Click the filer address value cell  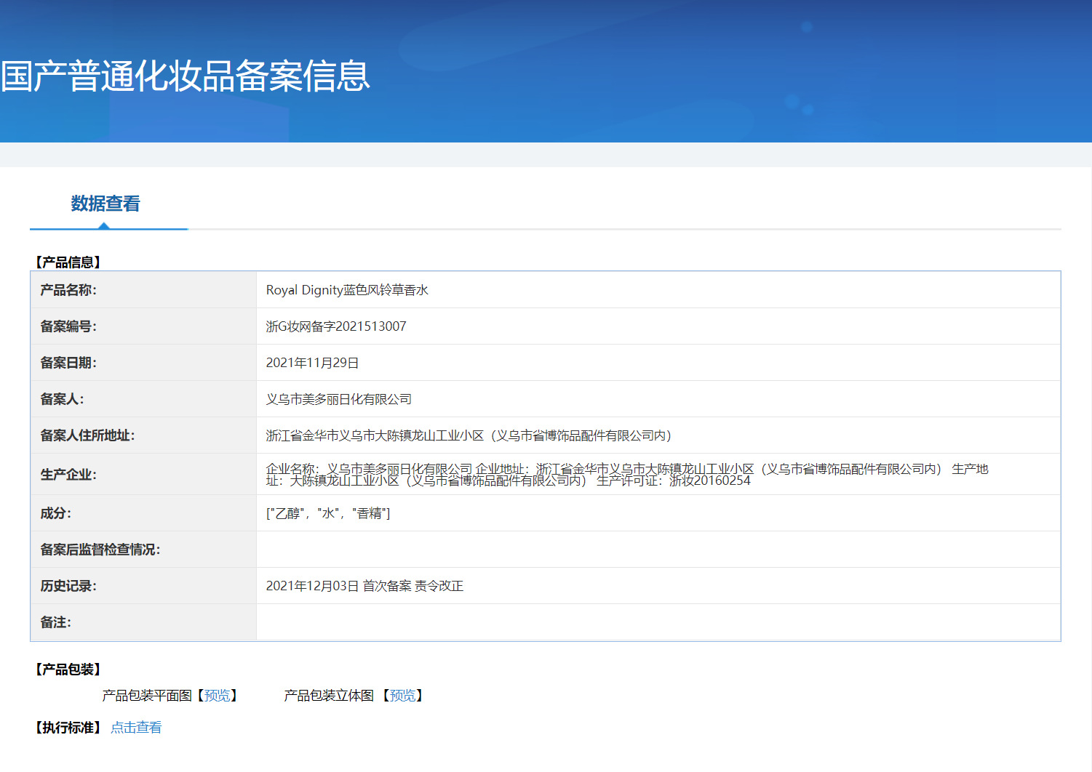point(658,435)
